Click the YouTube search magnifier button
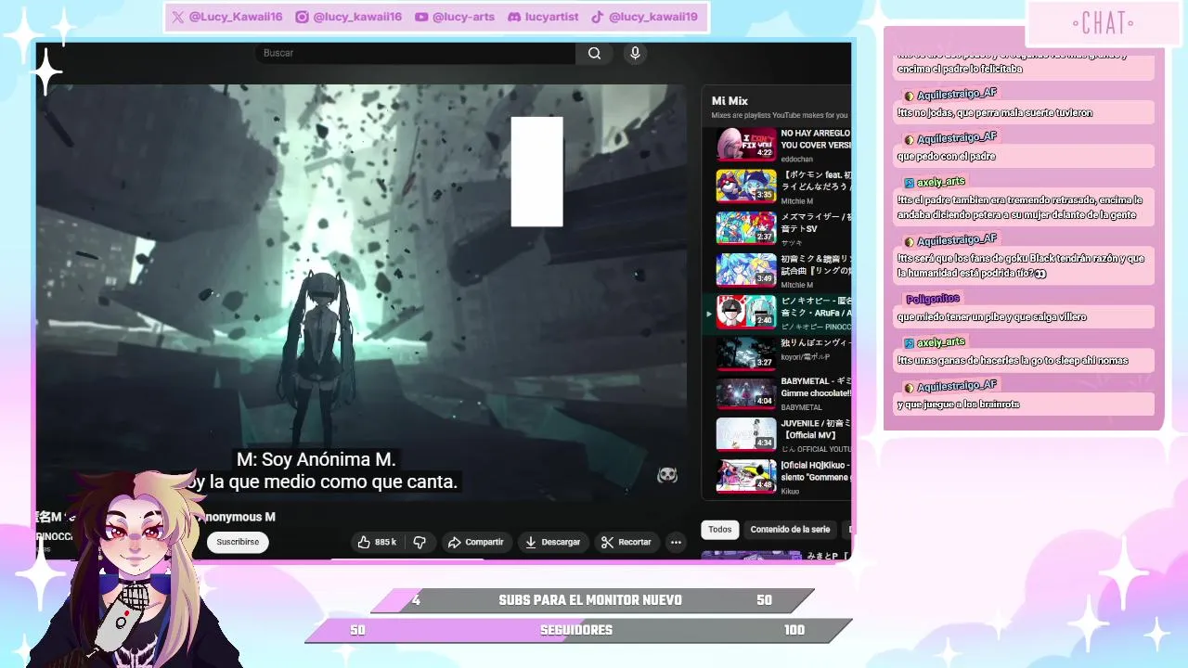The image size is (1188, 668). 594,53
